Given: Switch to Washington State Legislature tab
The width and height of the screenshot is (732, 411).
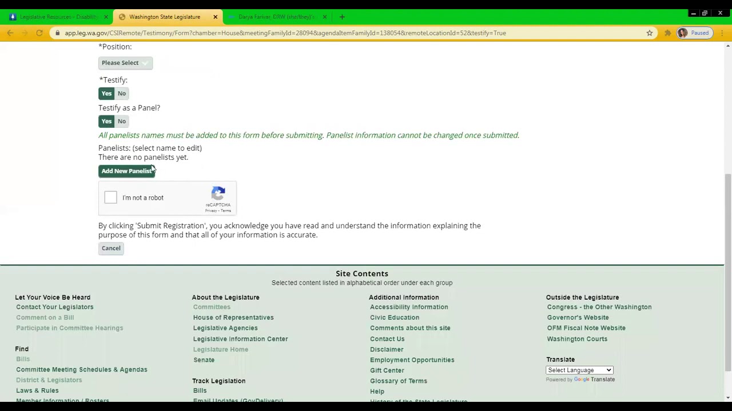Looking at the screenshot, I should coord(165,17).
